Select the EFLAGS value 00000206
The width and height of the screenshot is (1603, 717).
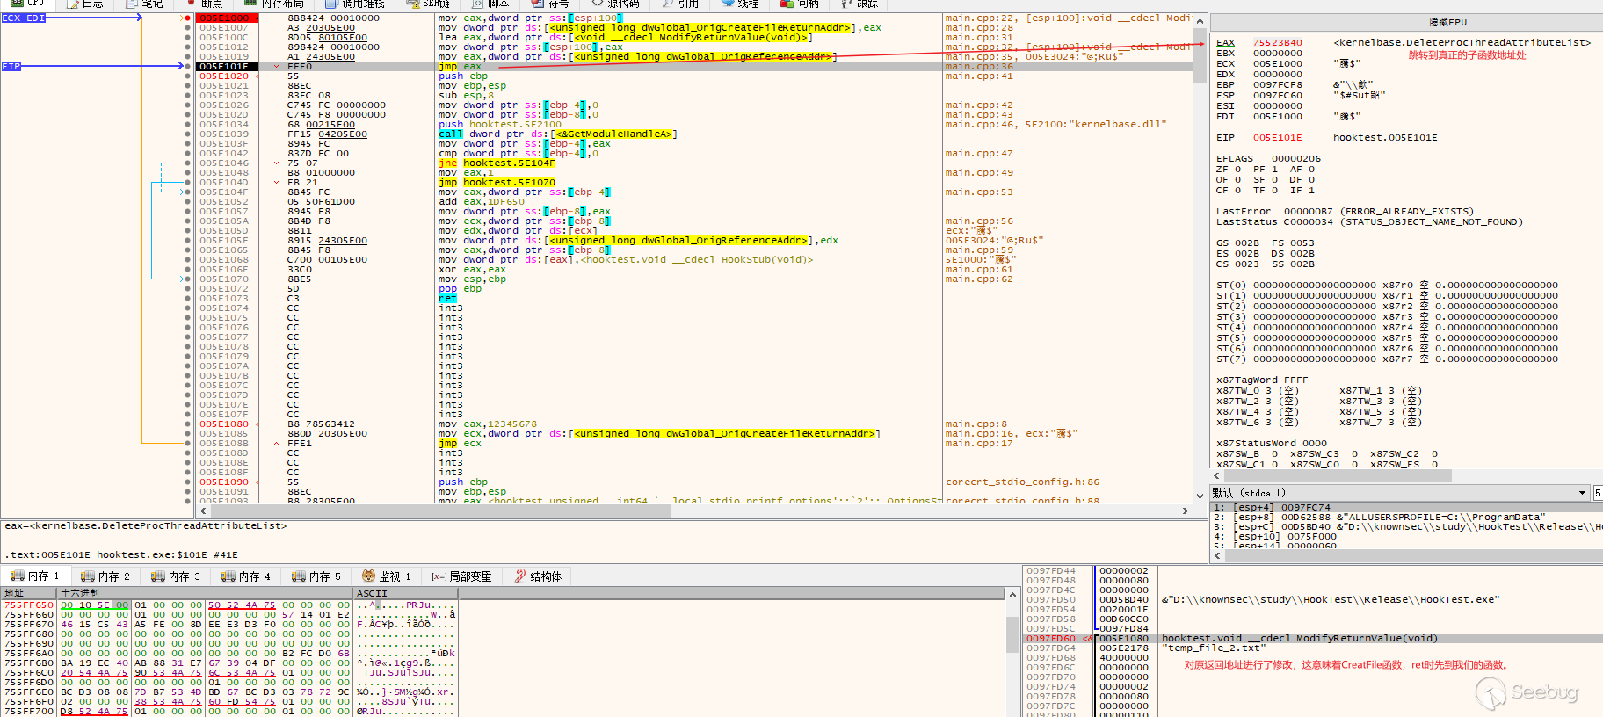[1295, 158]
